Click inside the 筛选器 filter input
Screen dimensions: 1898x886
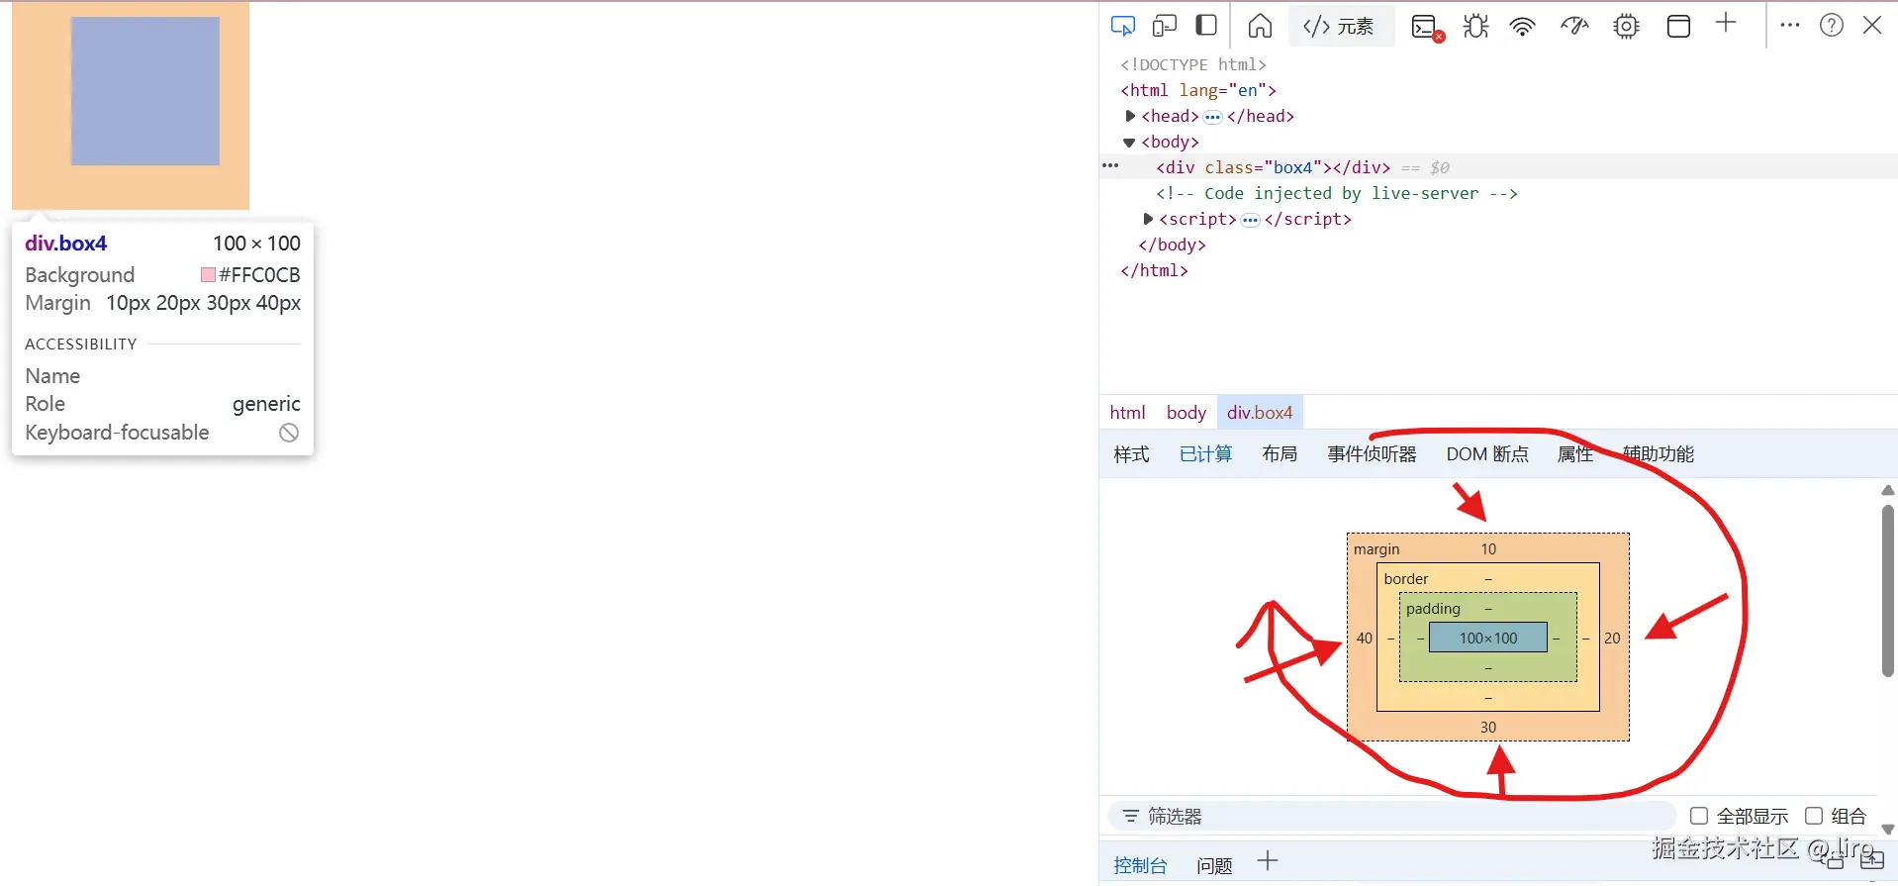(x=1391, y=817)
